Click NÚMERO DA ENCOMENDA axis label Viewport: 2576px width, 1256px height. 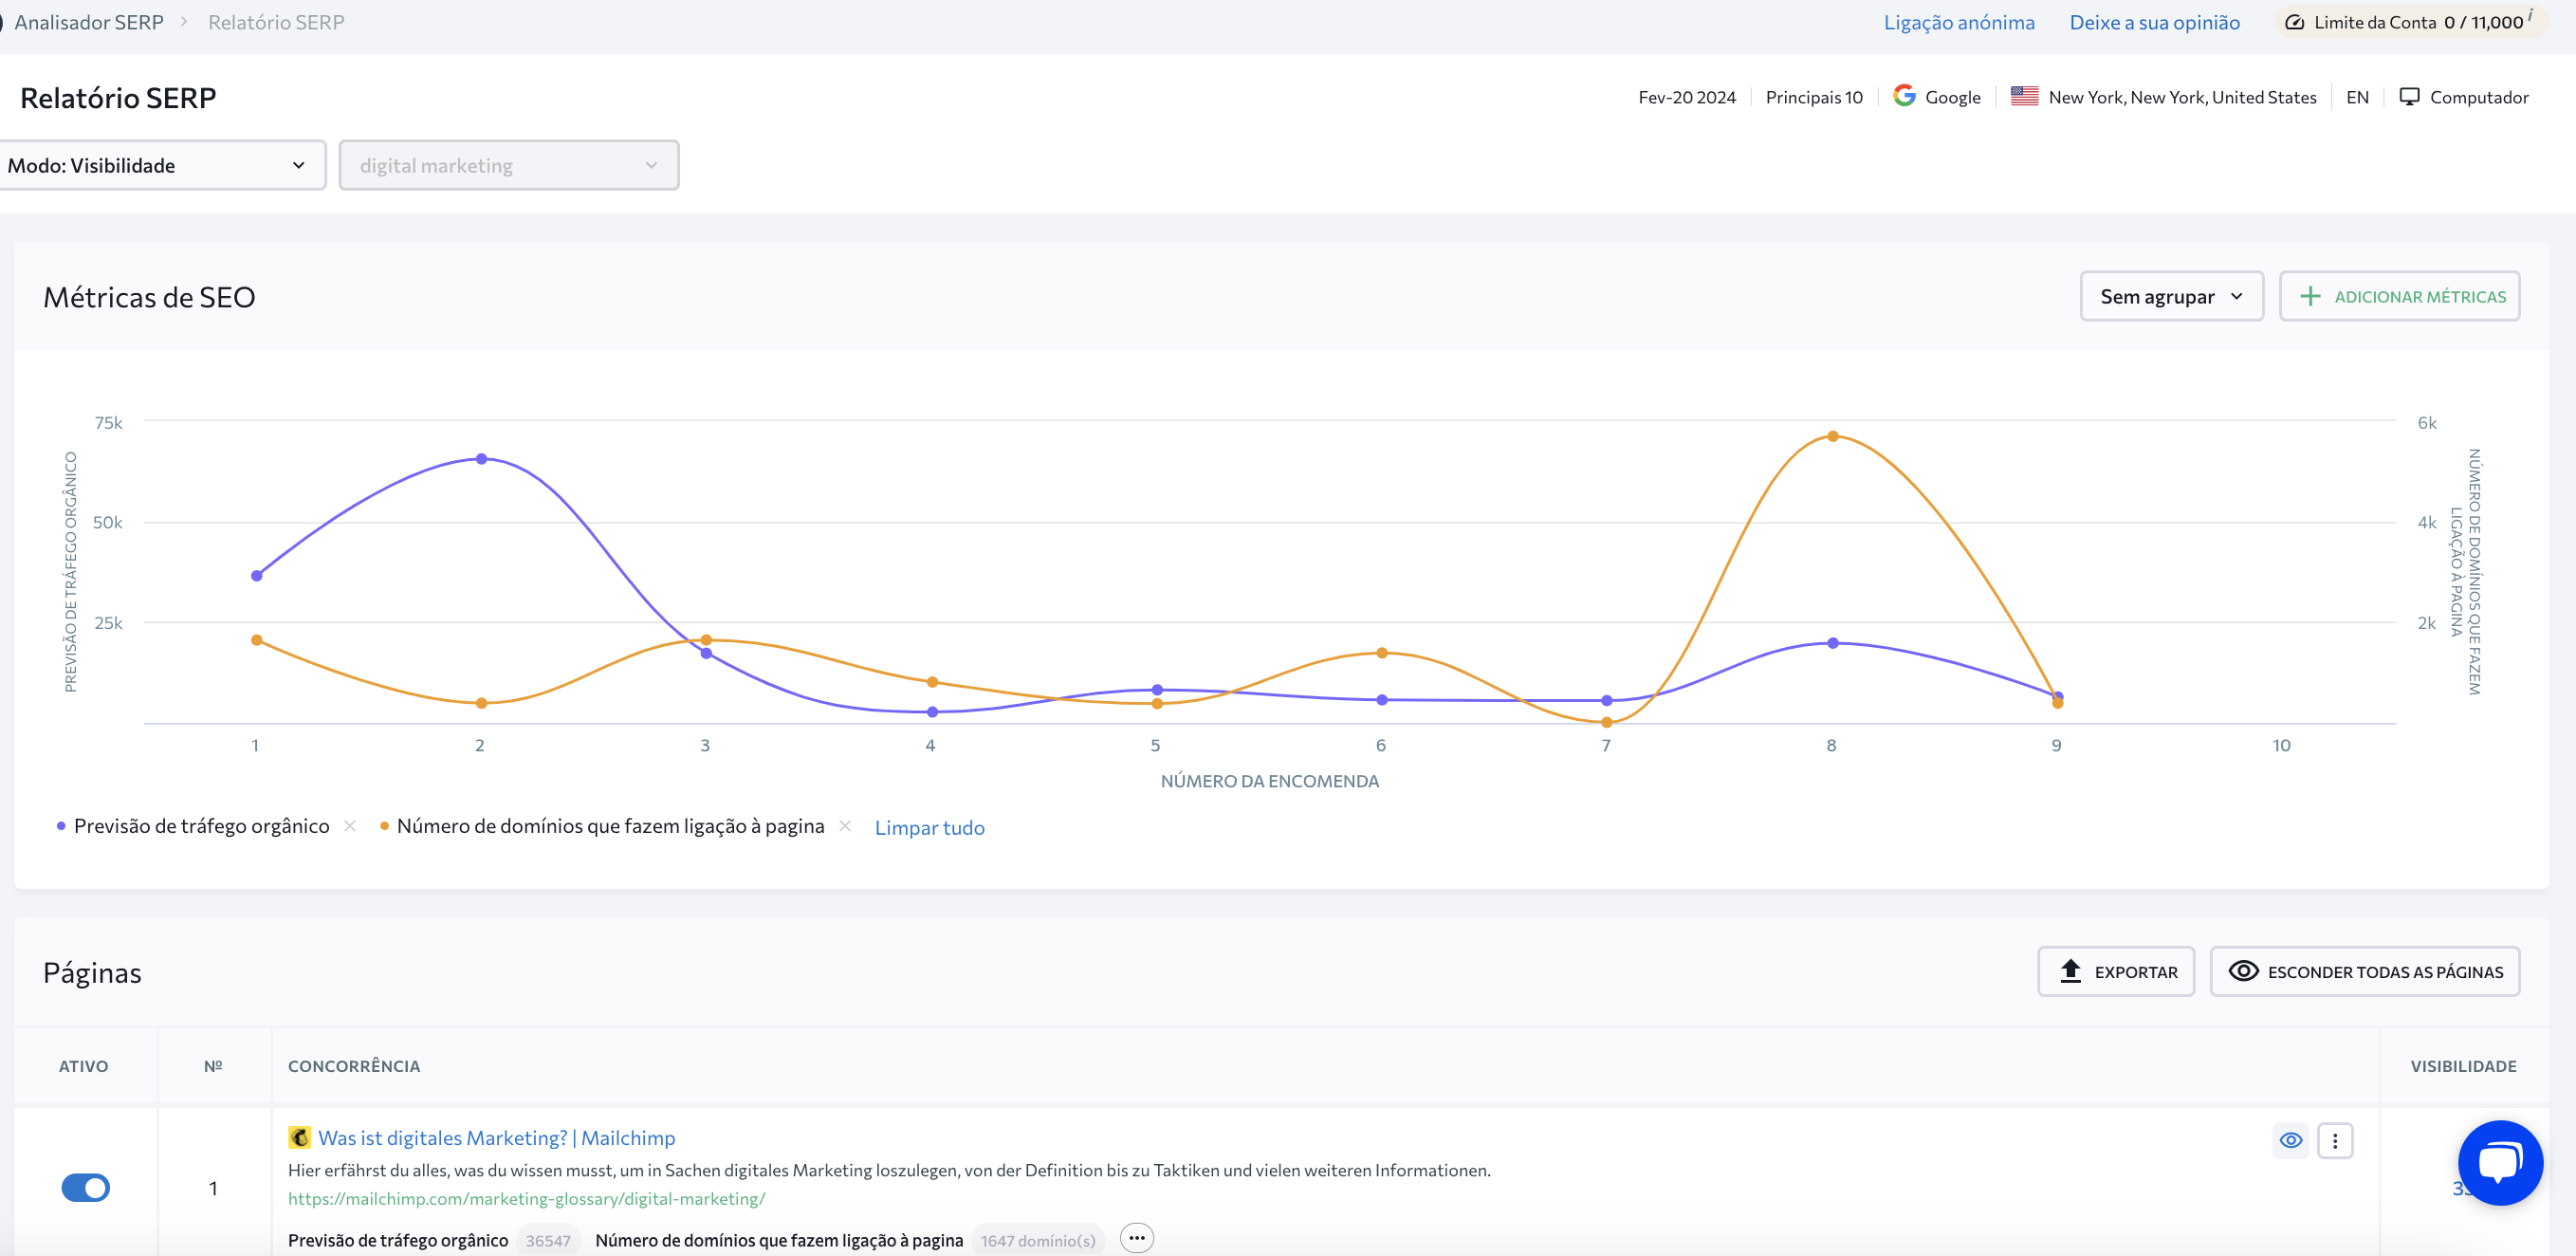point(1269,781)
